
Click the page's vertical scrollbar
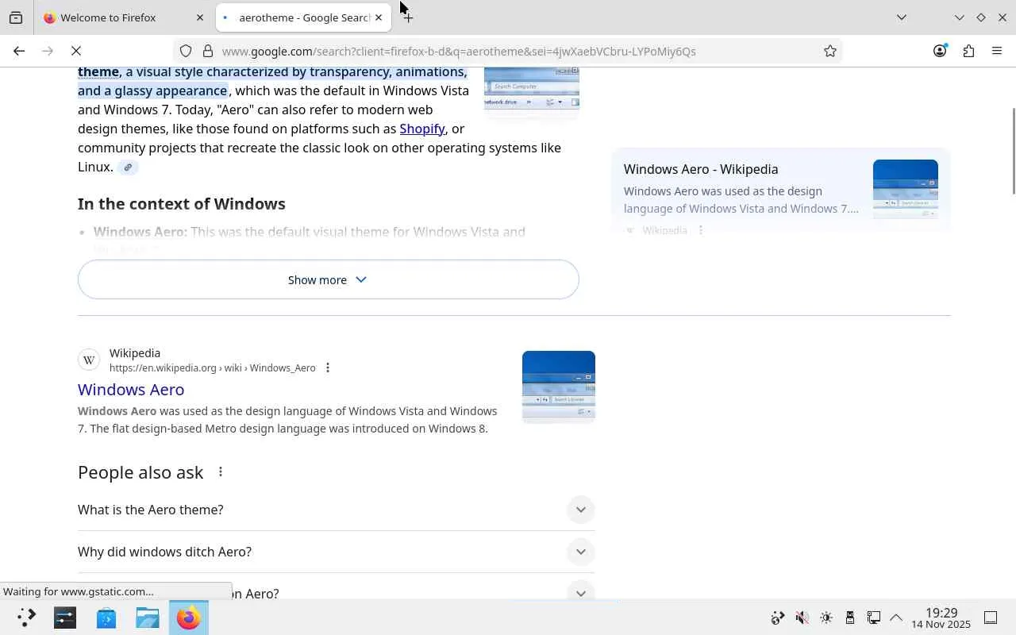(x=1013, y=151)
